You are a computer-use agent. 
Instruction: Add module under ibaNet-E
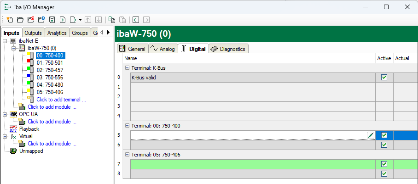[x=52, y=107]
